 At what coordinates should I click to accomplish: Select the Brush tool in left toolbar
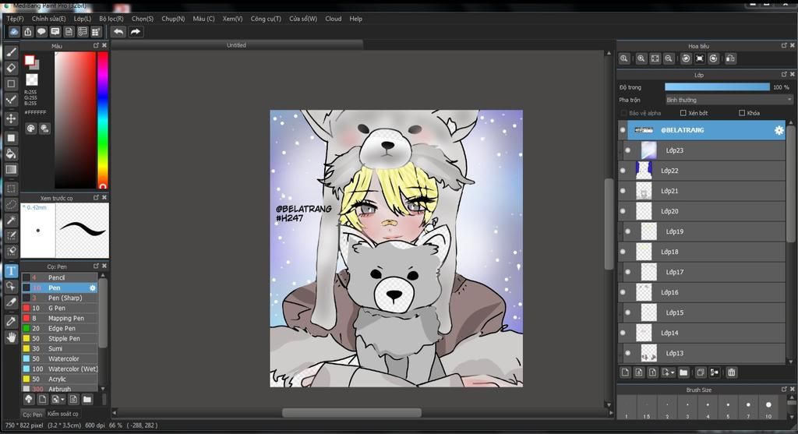coord(11,52)
